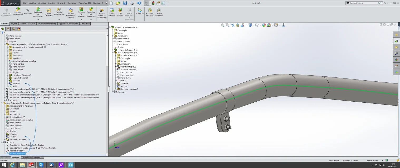Select Raccordo1 feature

click(x=17, y=81)
